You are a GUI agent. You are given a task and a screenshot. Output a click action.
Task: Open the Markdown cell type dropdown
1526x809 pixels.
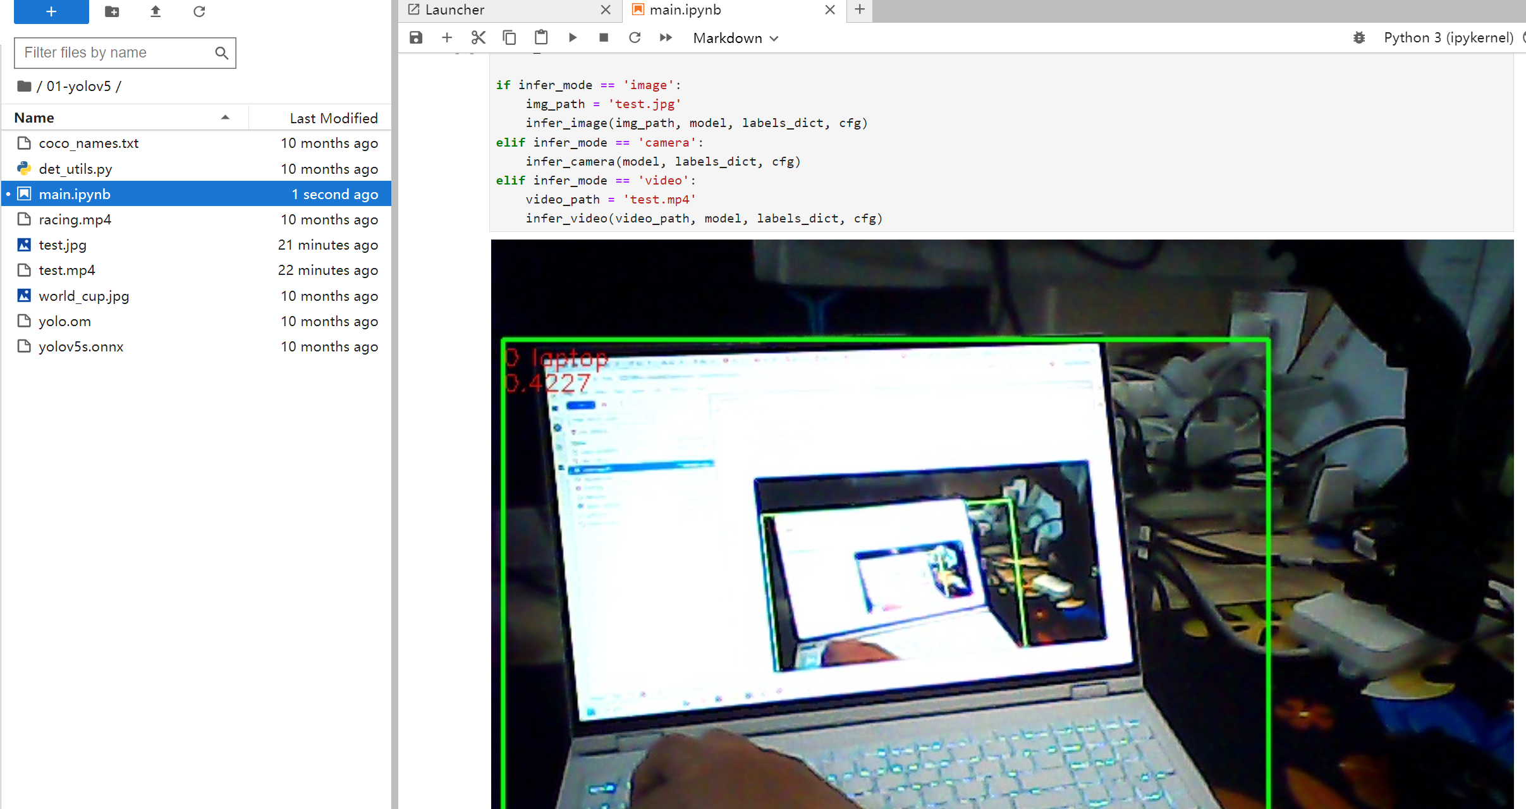pos(735,38)
